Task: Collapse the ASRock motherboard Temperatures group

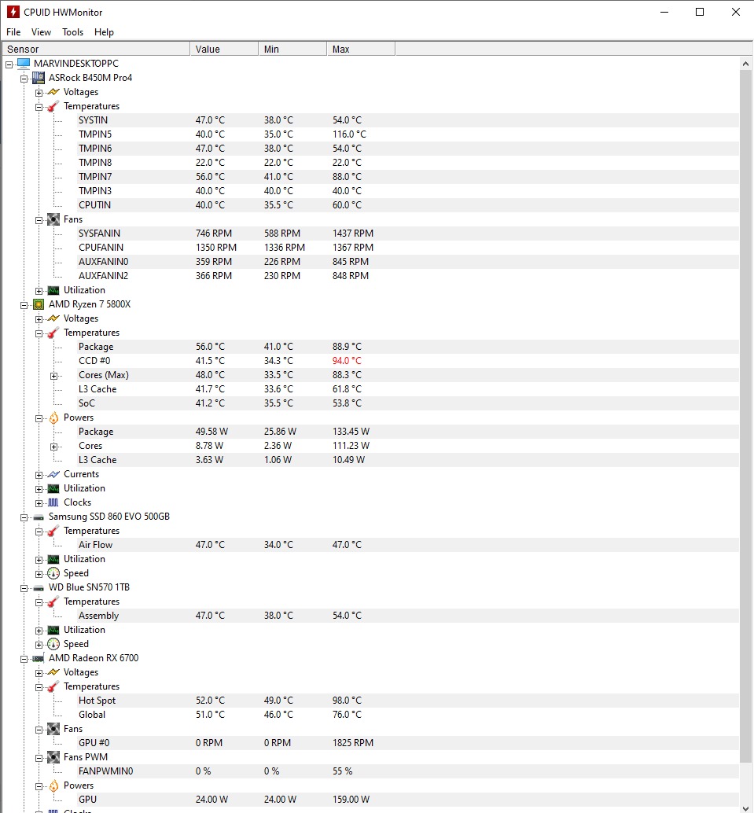Action: click(x=39, y=108)
